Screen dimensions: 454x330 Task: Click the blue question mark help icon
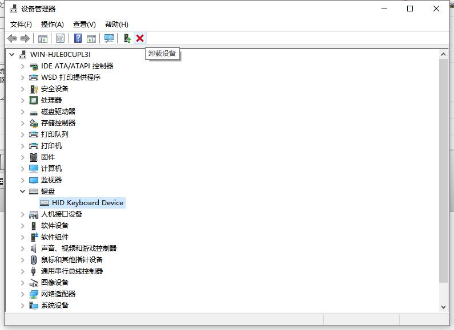(78, 38)
